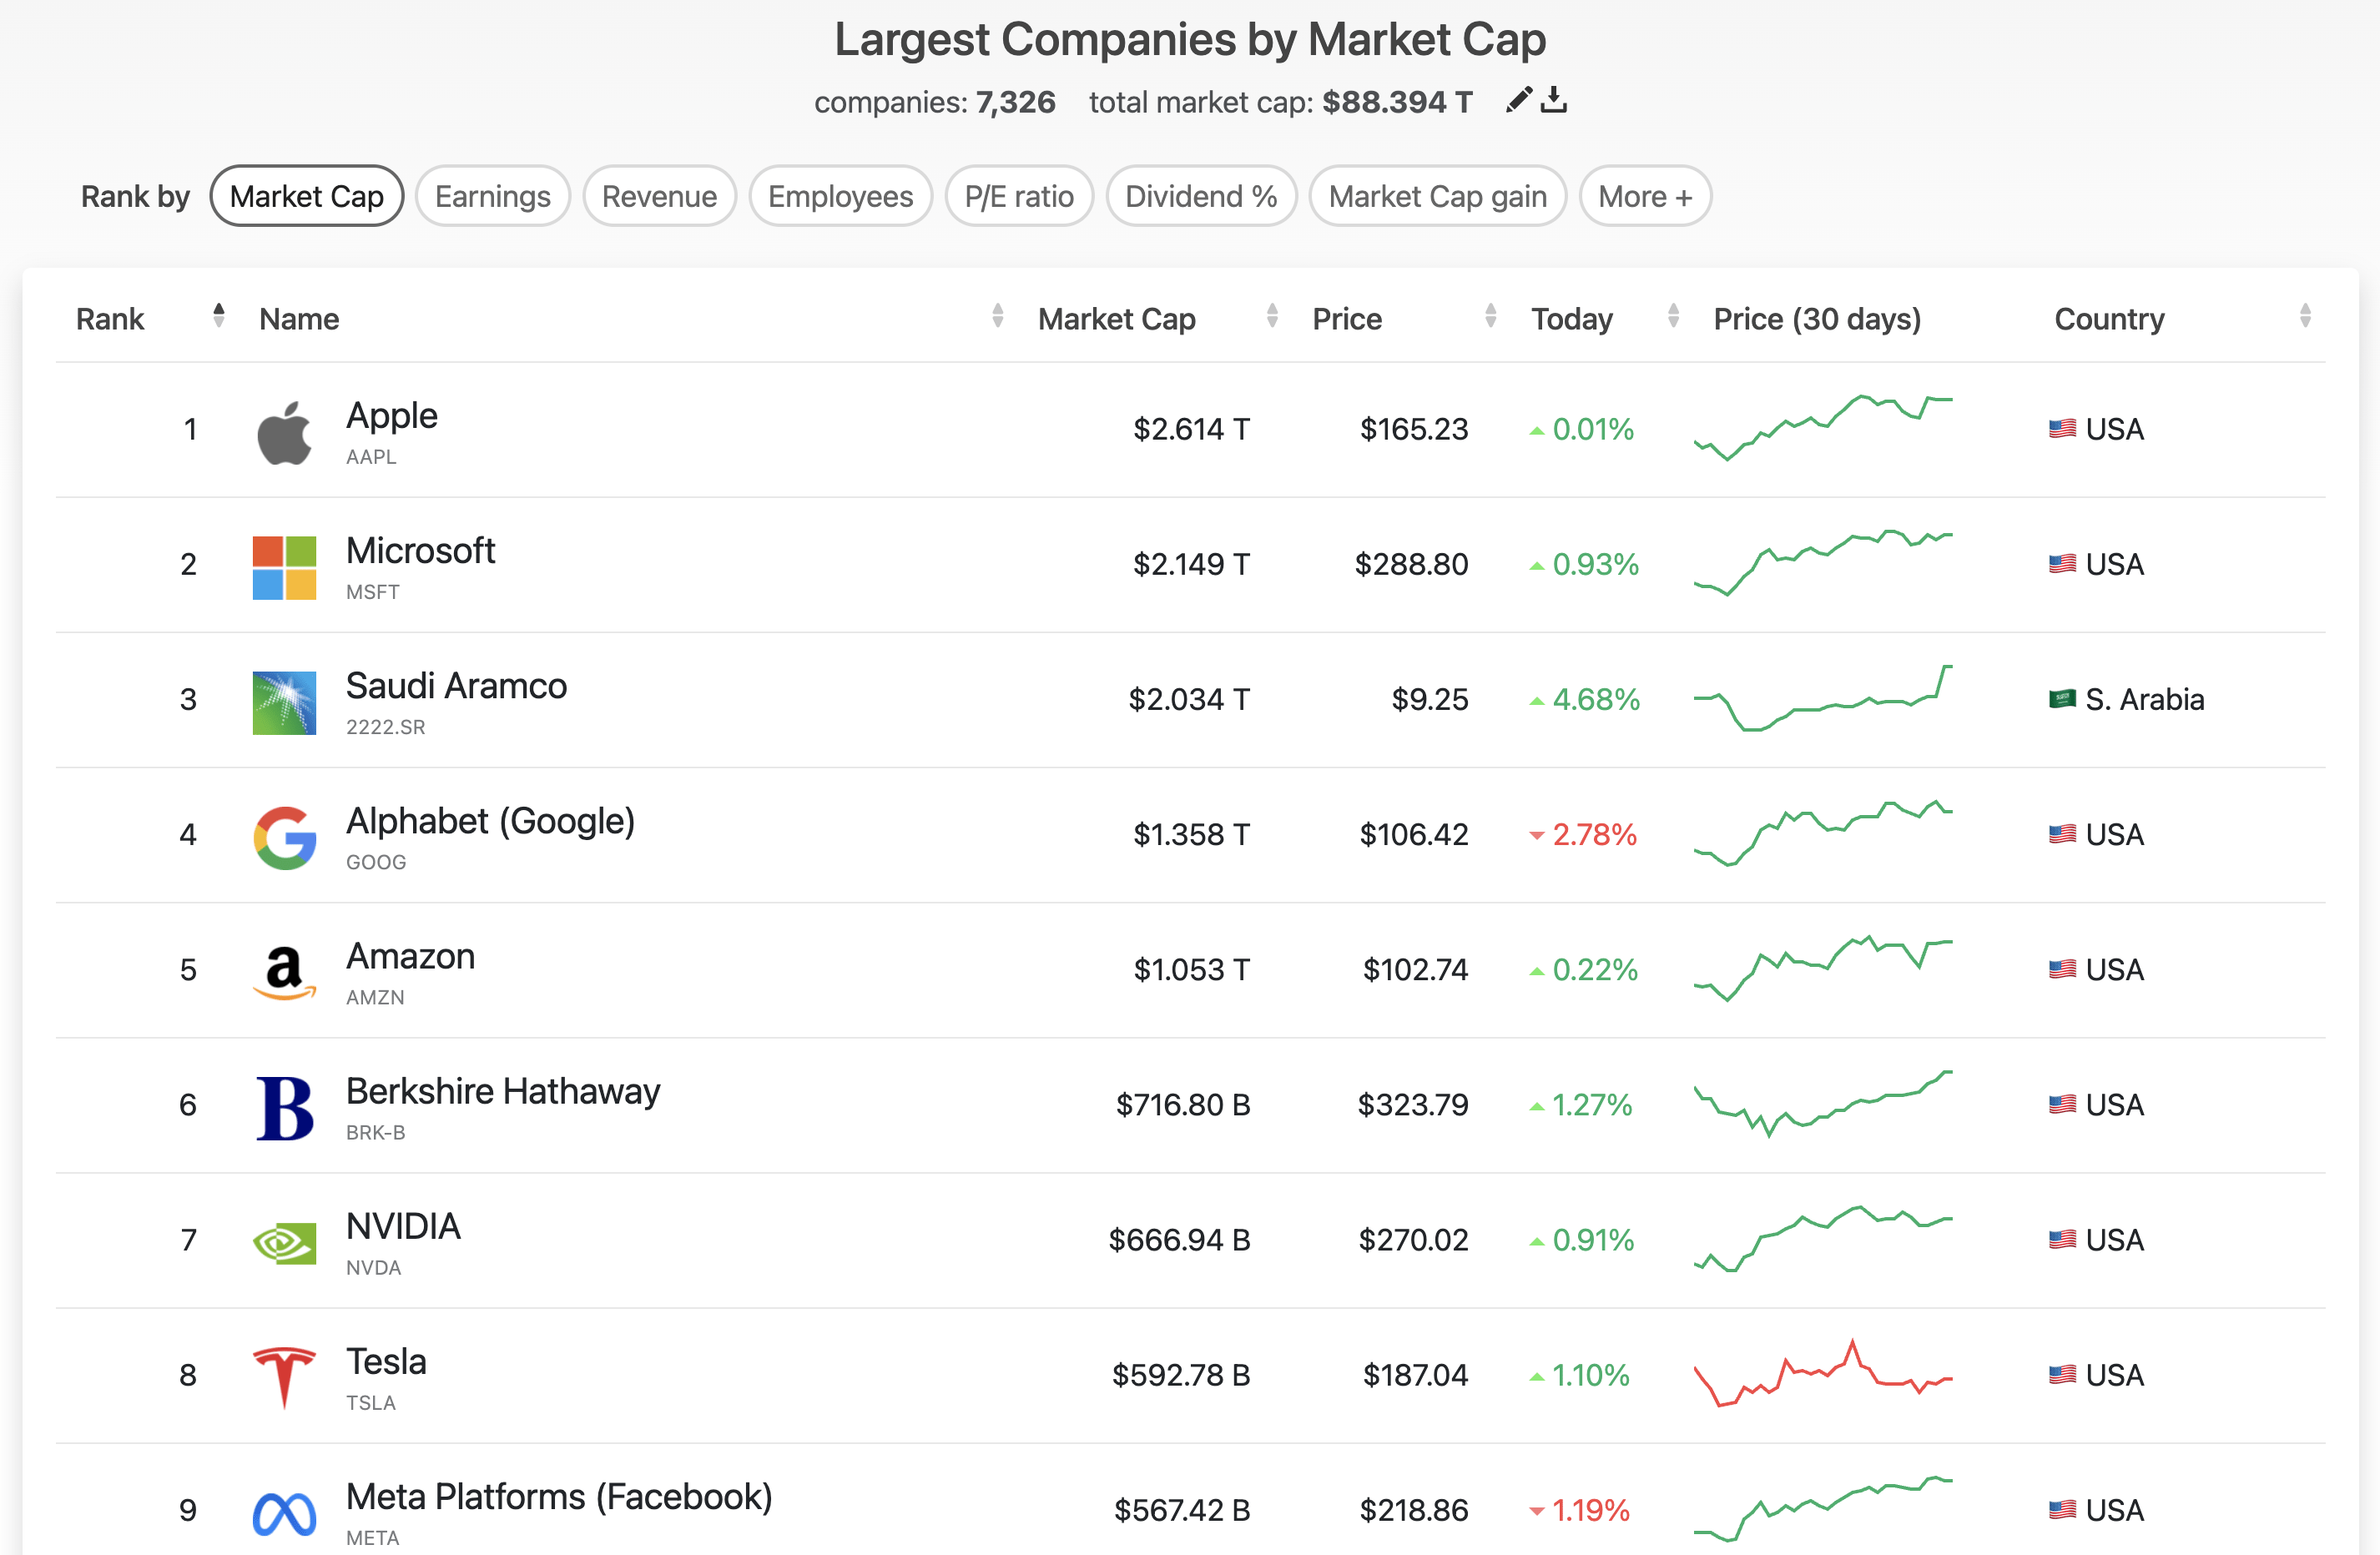Rank companies by Dividend %
This screenshot has width=2380, height=1555.
[x=1200, y=196]
